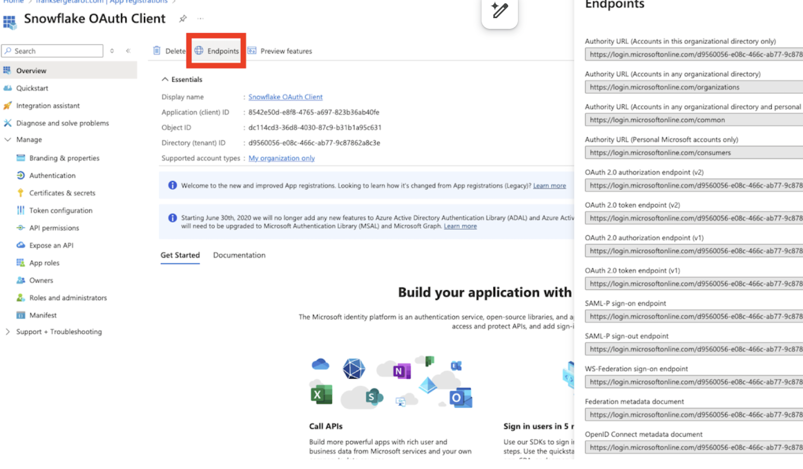Click the floating magic pen edit button
Viewport: 803px width, 469px height.
click(500, 11)
